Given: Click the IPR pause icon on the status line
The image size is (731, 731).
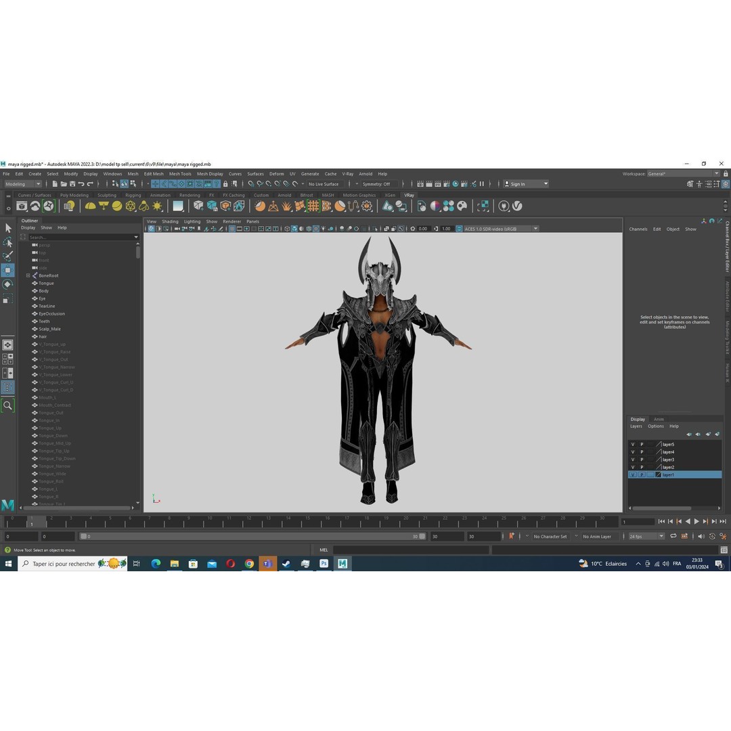Looking at the screenshot, I should click(x=482, y=183).
